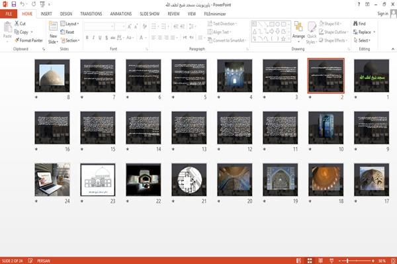The image size is (397, 264).
Task: Open Reading View from status bar
Action: tap(320, 261)
